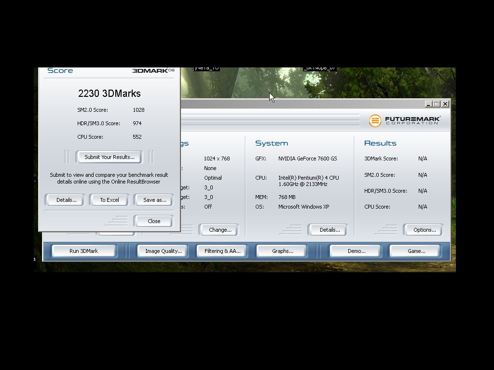Click Submit Your Results button
This screenshot has width=494, height=370.
click(109, 157)
